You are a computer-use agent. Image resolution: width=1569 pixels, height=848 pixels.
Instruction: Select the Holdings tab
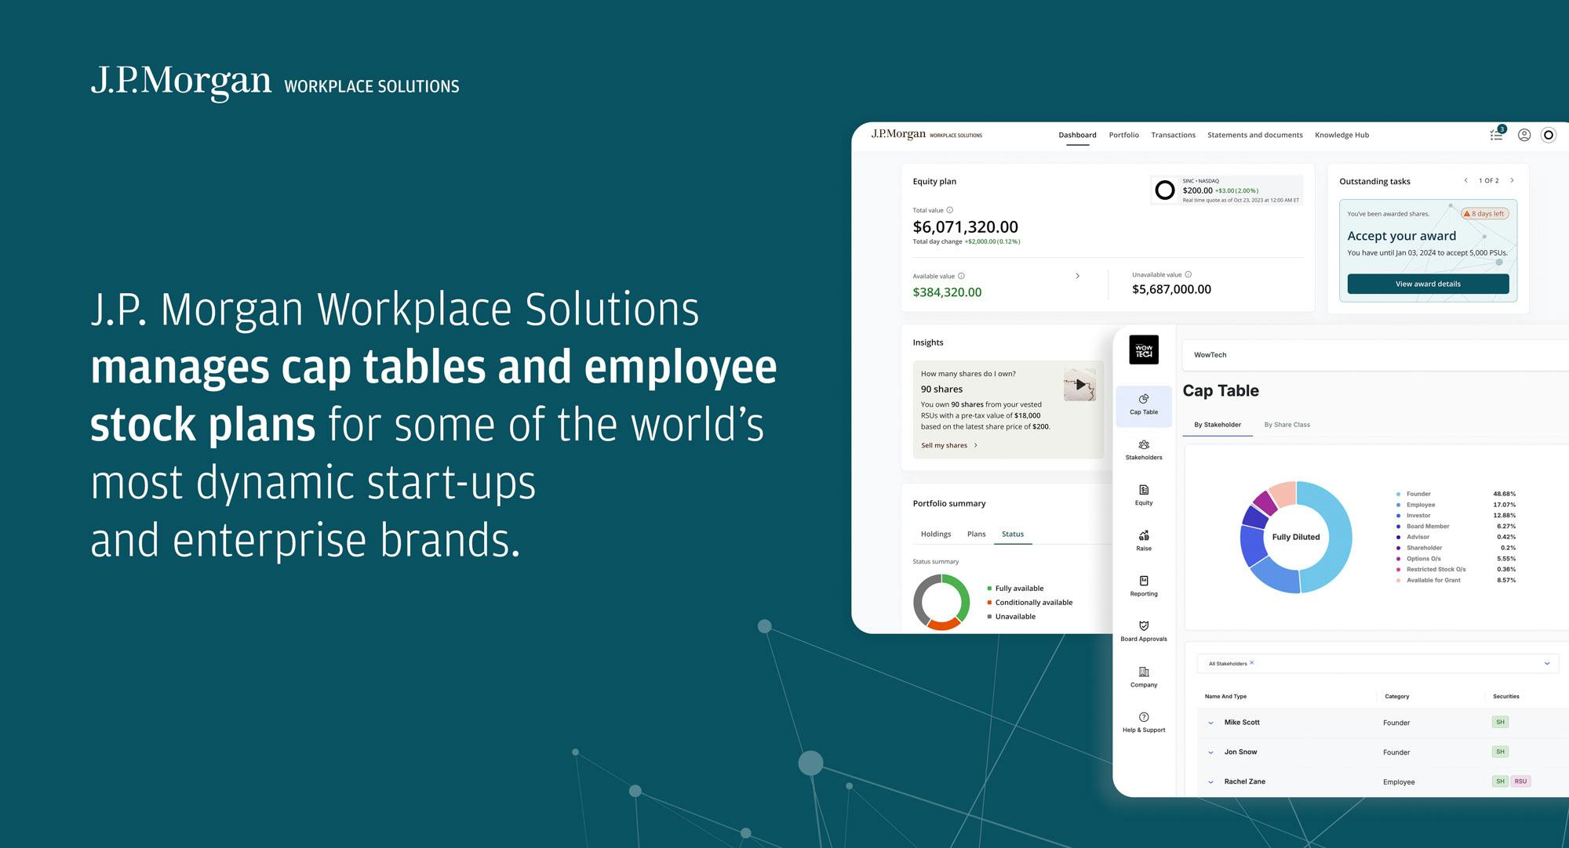pos(935,534)
